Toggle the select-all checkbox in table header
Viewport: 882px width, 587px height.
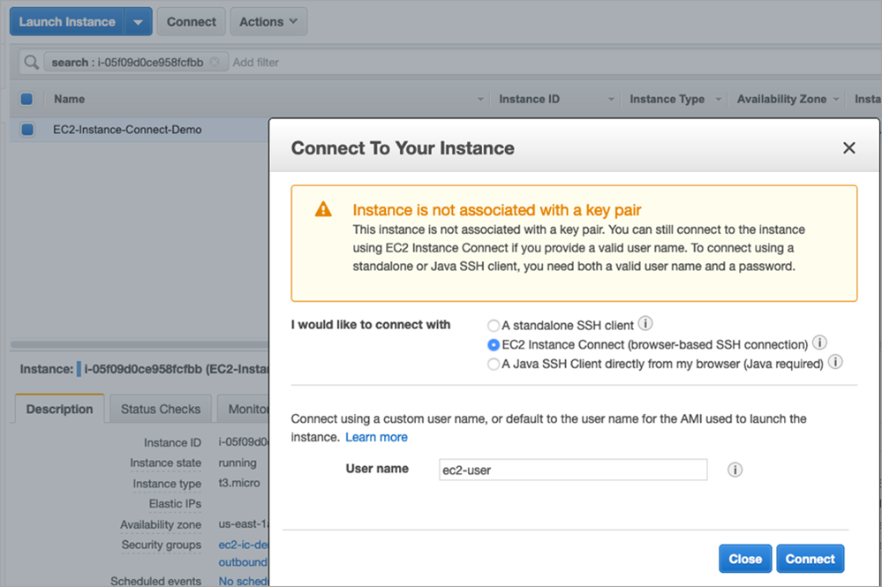[26, 99]
